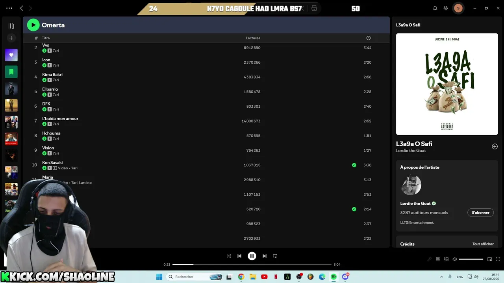Image resolution: width=504 pixels, height=283 pixels.
Task: Open the notifications bell
Action: [435, 8]
